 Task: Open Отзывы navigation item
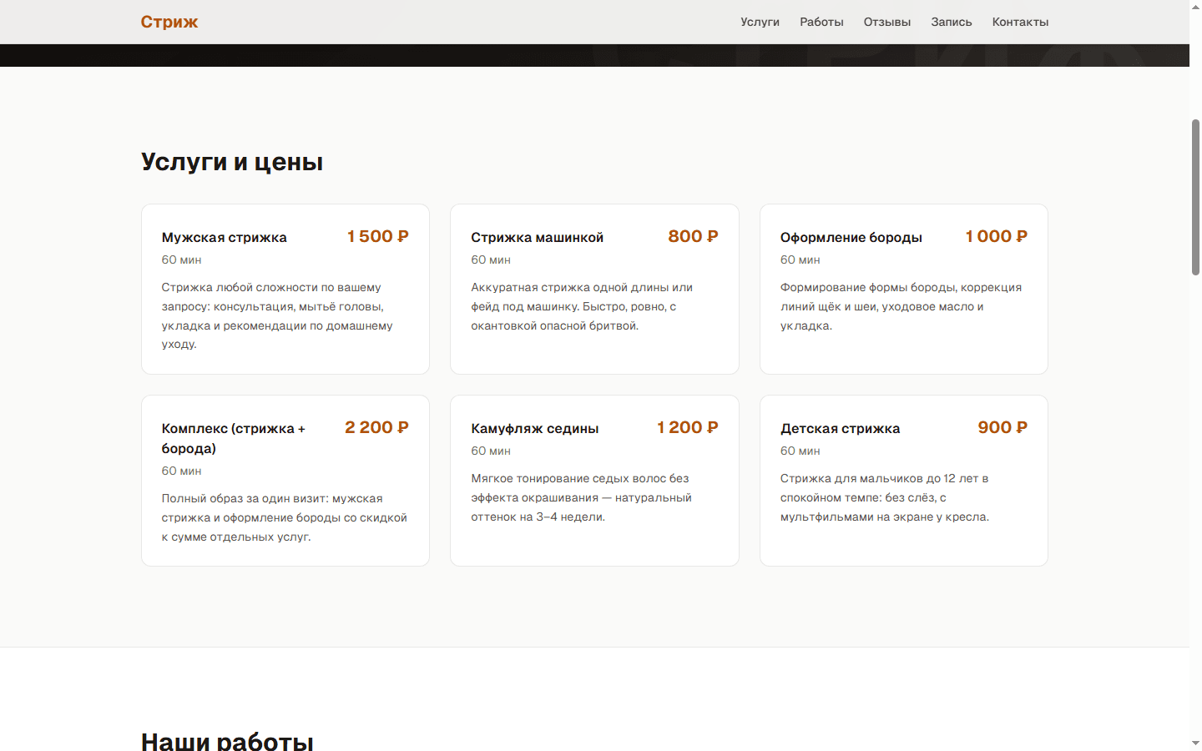(887, 22)
